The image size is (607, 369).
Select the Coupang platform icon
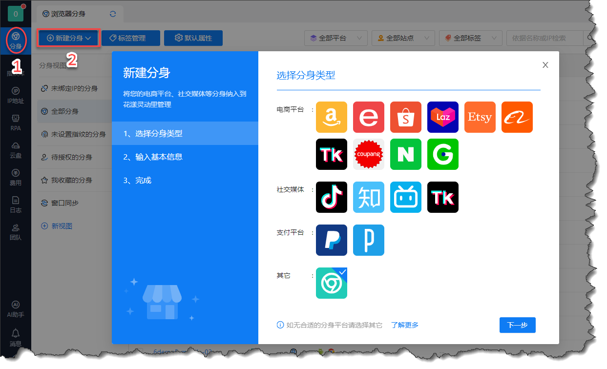(369, 154)
